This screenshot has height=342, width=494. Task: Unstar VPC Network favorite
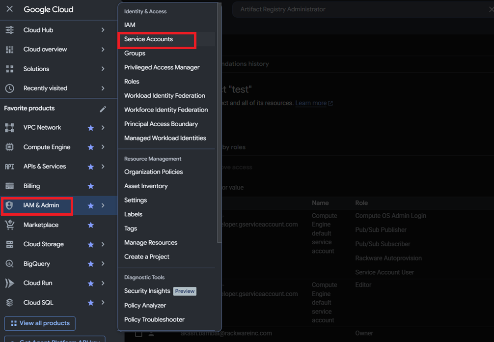(x=91, y=128)
